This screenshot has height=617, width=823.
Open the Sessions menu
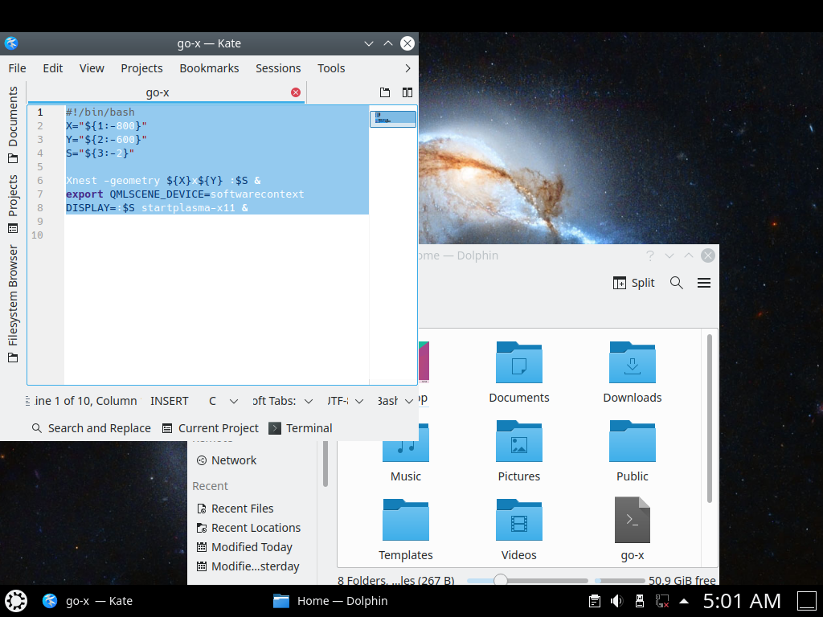278,68
